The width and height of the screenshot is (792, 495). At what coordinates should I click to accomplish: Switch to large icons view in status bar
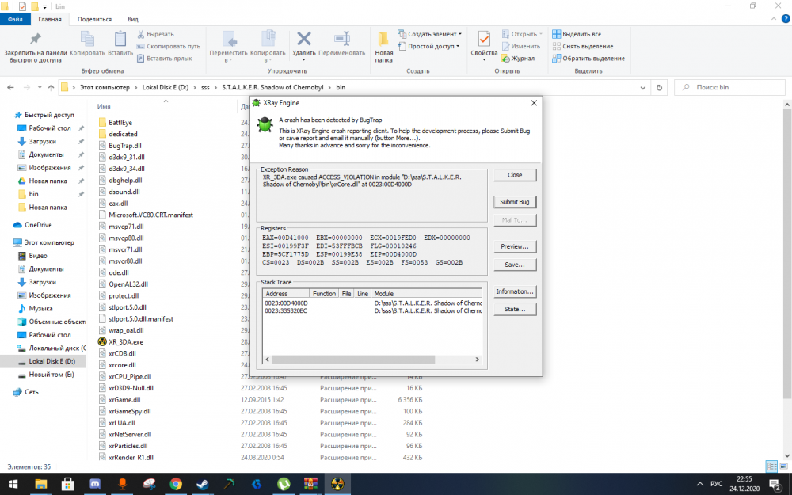click(784, 466)
